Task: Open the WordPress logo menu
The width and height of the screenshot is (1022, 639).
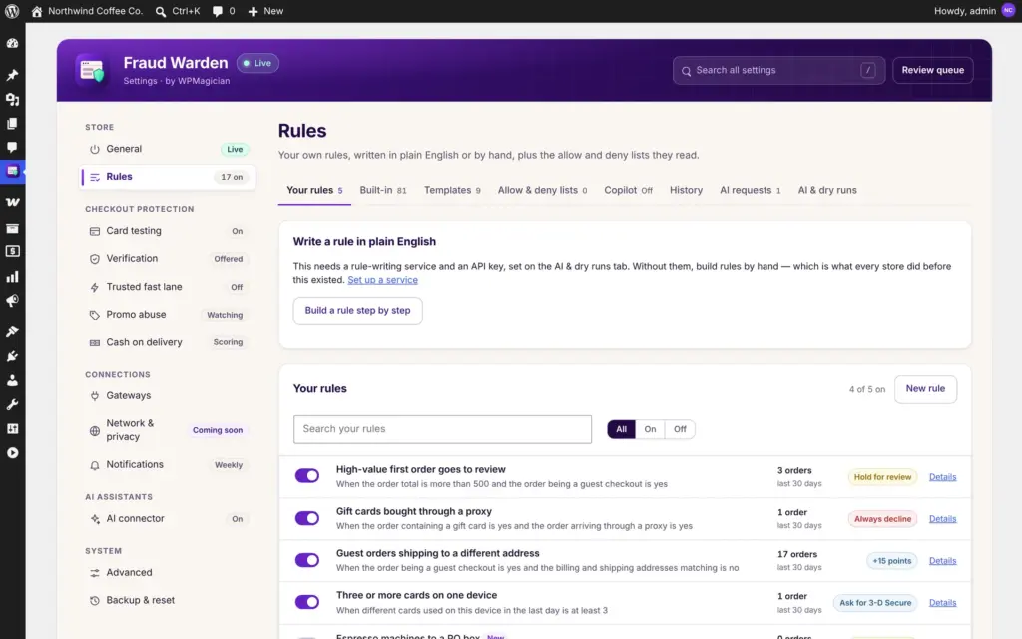Action: pos(12,11)
